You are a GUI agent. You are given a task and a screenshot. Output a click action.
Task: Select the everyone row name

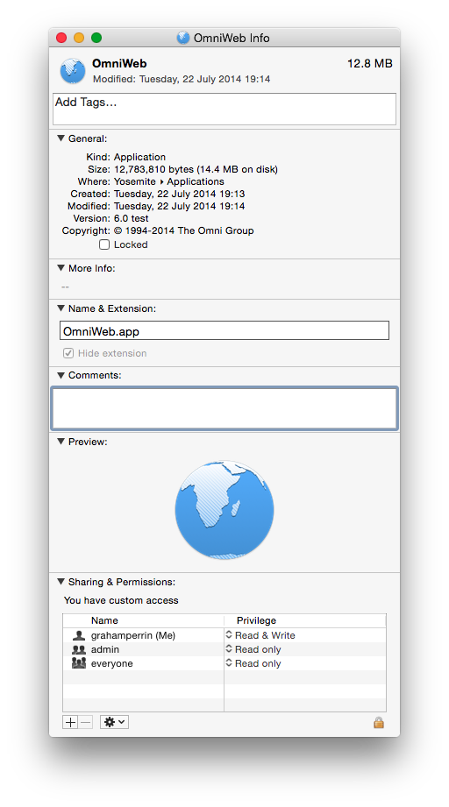[x=111, y=663]
